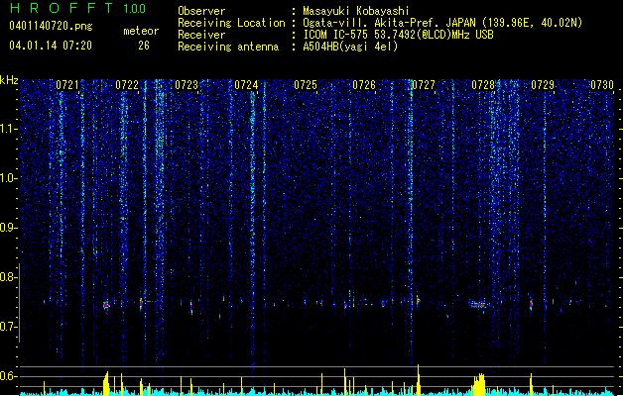
Task: Select the 0726 time marker
Action: 364,85
